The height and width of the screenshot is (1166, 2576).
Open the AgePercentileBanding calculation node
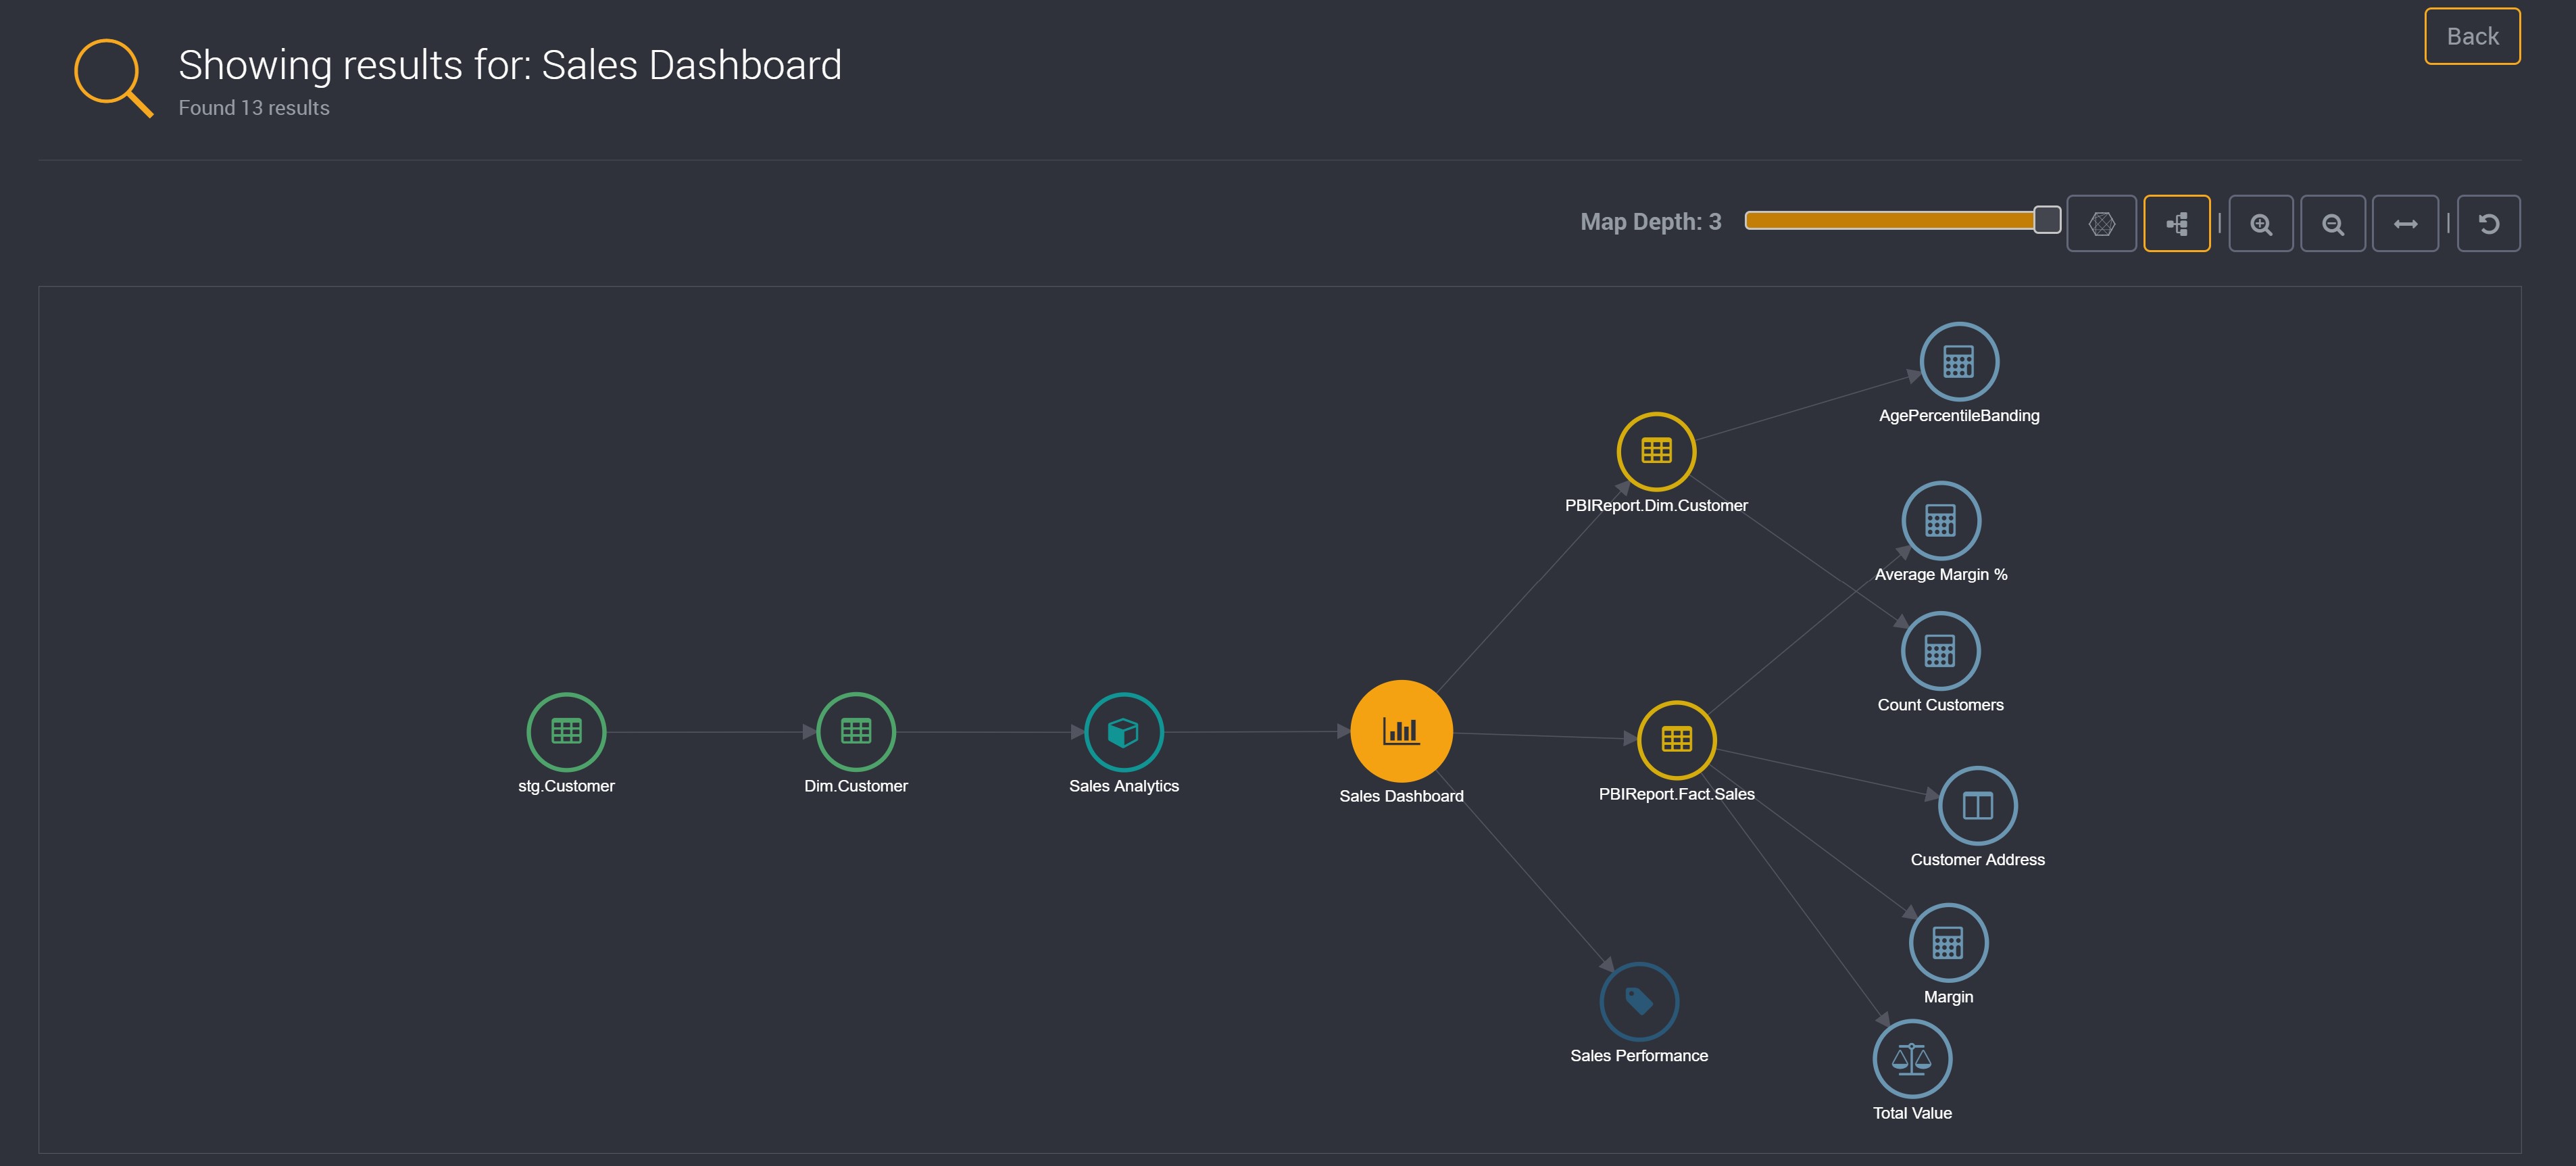(1959, 362)
